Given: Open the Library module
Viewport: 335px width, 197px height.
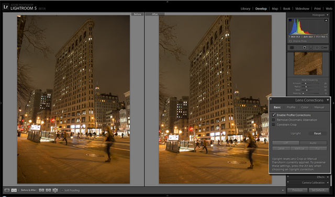Looking at the screenshot, I should tap(245, 9).
